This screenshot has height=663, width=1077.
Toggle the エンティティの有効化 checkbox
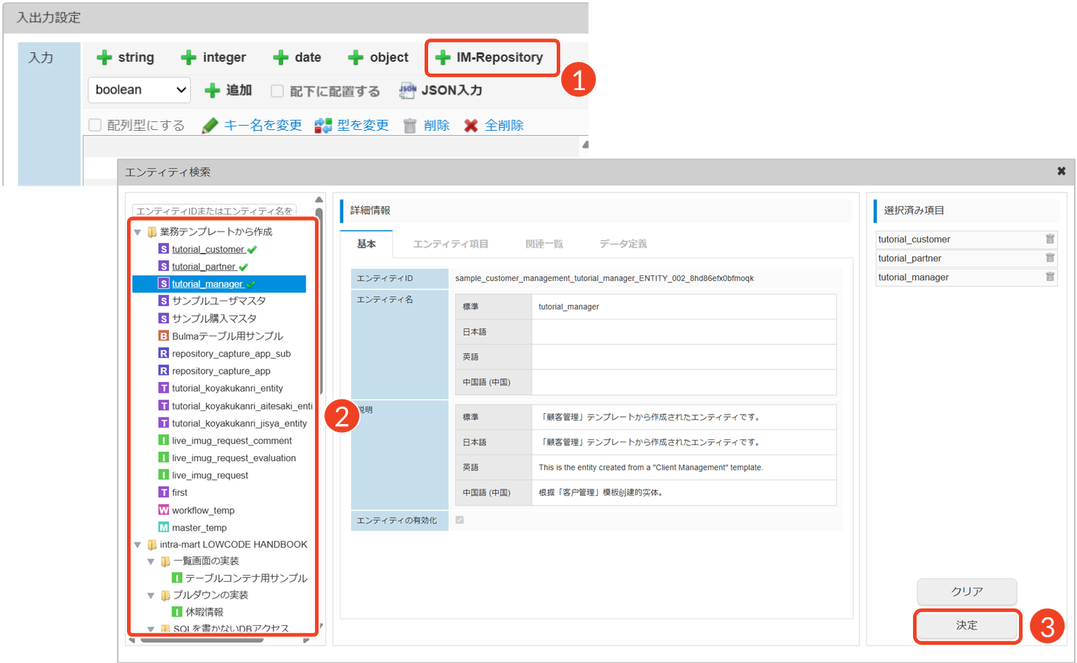(x=459, y=520)
